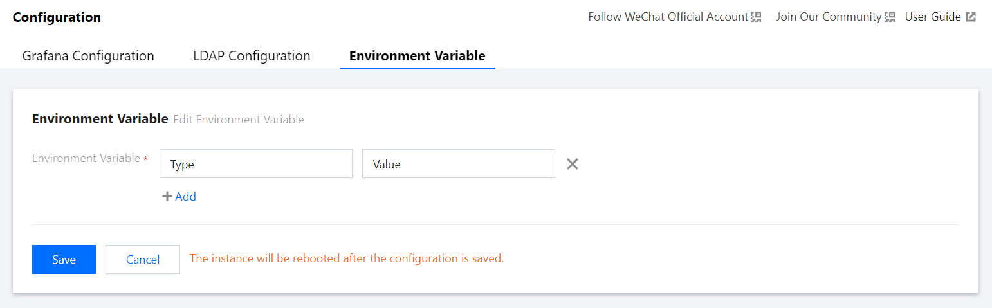Click the QR code icon next to Join Our Community

point(890,17)
